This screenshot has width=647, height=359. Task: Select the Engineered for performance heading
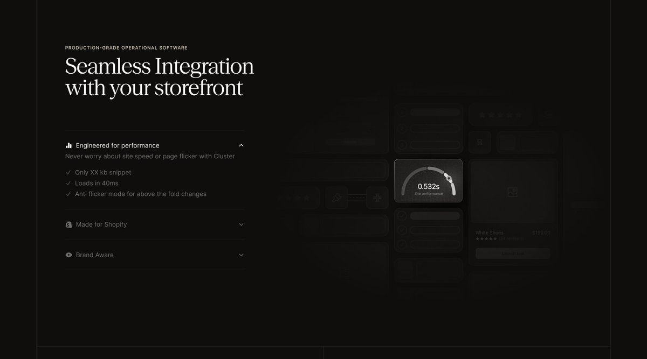[x=118, y=145]
